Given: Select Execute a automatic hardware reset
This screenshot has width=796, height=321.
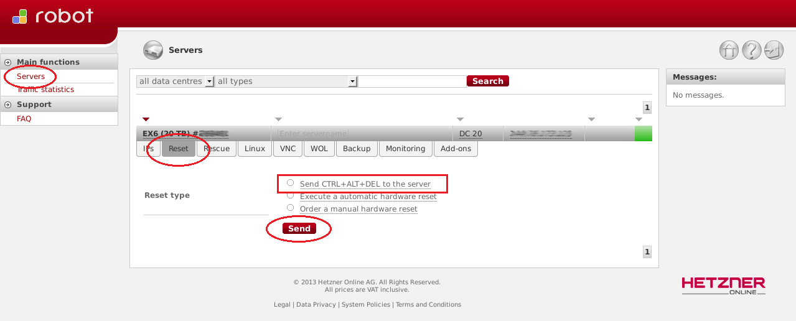Looking at the screenshot, I should pos(290,195).
